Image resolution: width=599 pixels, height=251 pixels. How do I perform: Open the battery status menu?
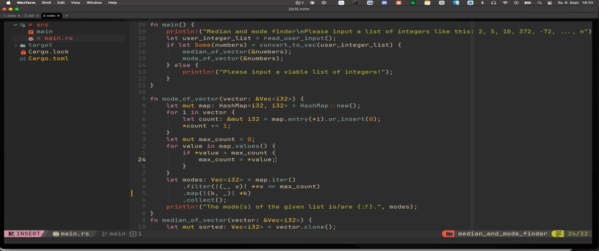click(x=528, y=2)
